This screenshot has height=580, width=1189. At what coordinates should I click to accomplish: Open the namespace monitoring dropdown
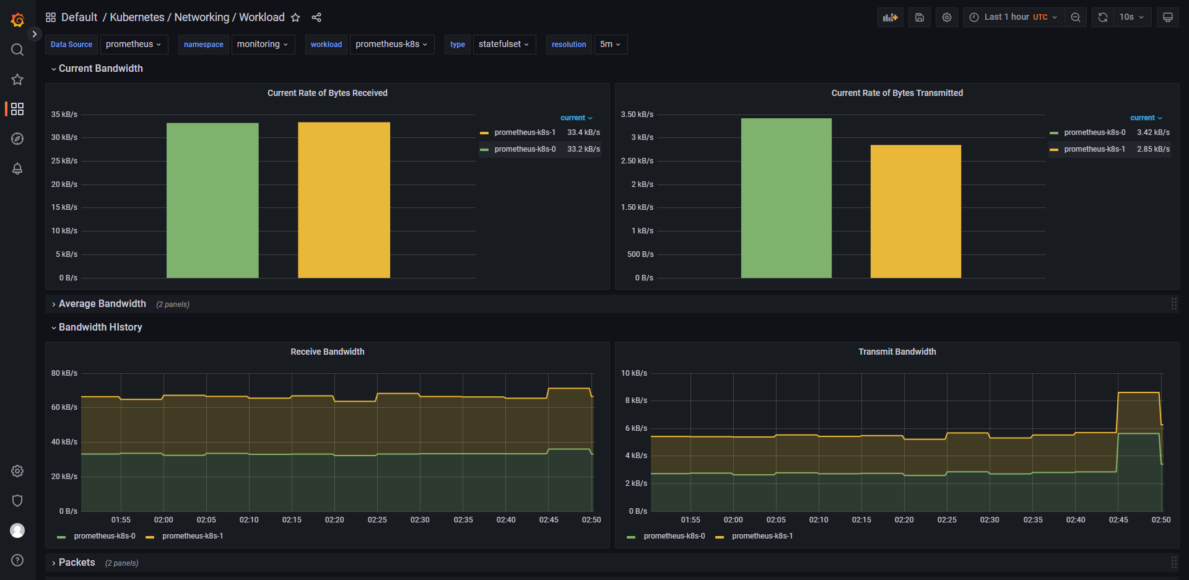click(263, 45)
